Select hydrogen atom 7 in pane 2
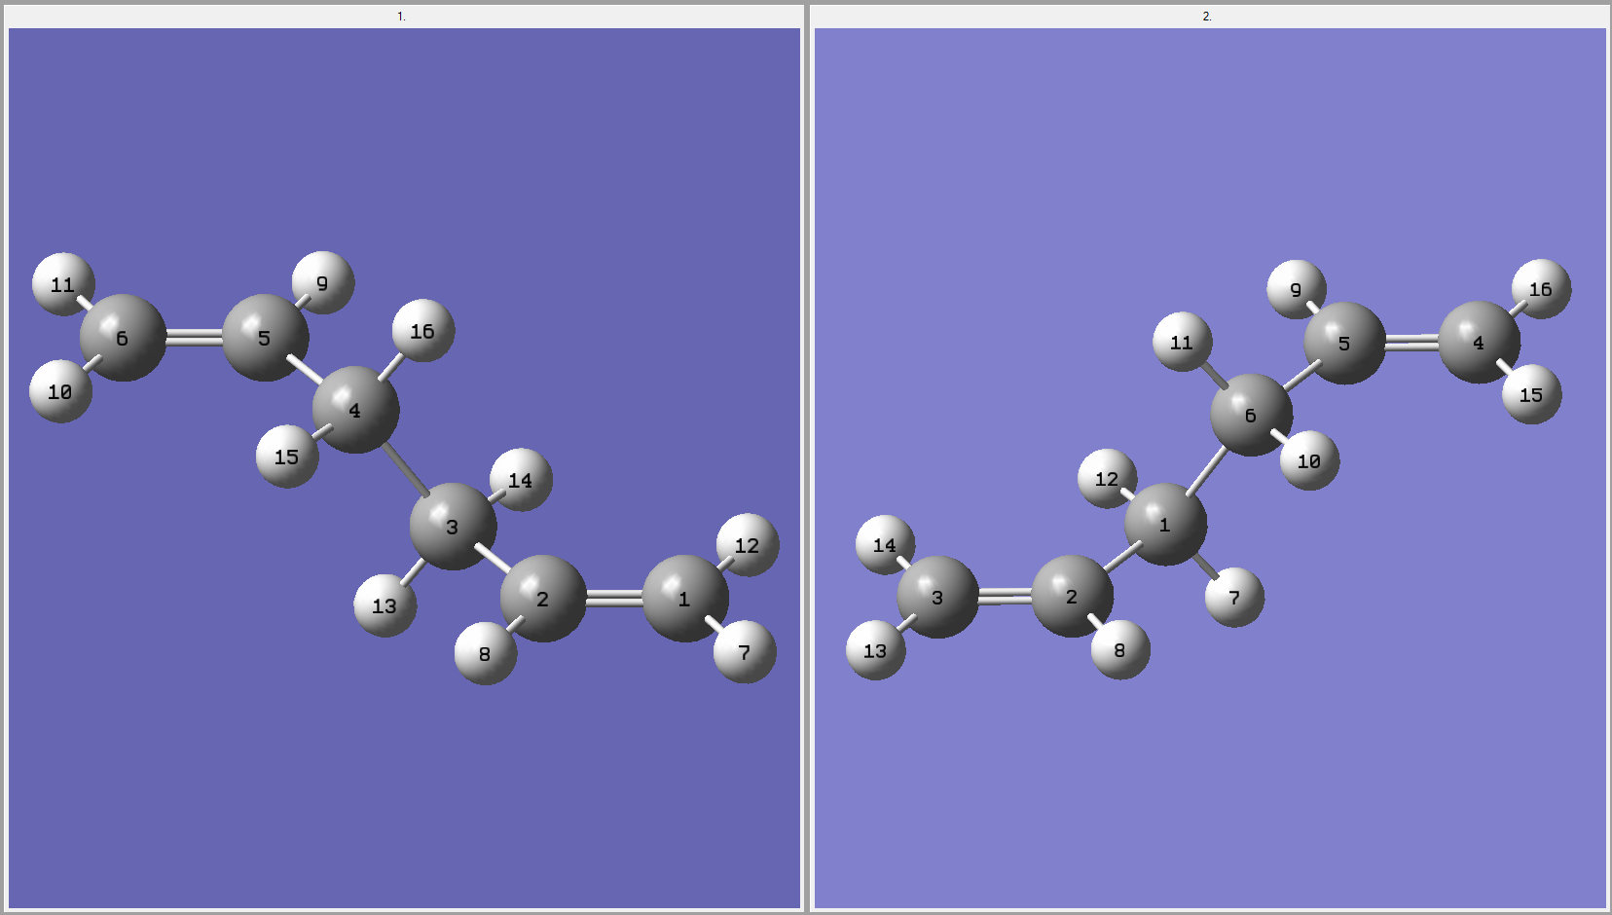The height and width of the screenshot is (915, 1612). coord(1234,598)
